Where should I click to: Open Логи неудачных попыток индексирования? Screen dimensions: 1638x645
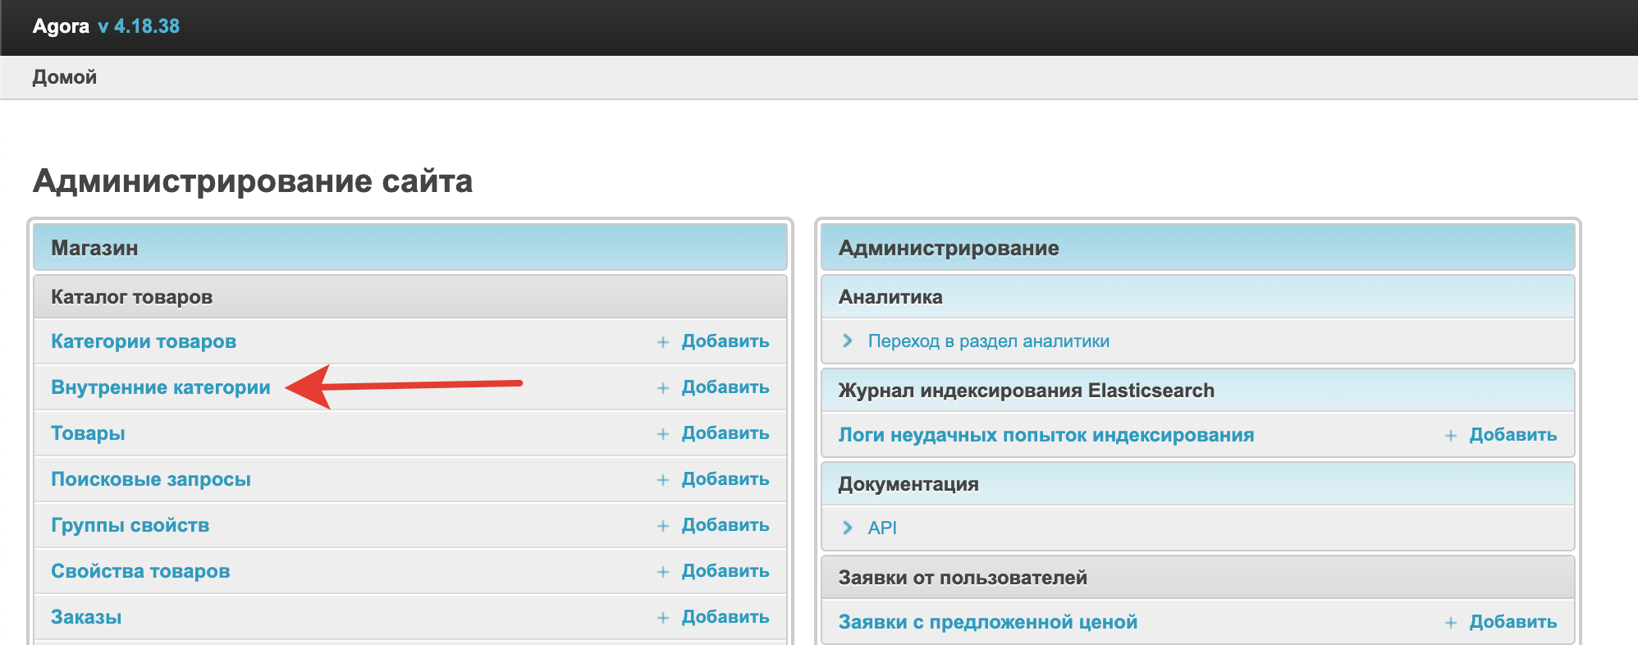(1046, 435)
